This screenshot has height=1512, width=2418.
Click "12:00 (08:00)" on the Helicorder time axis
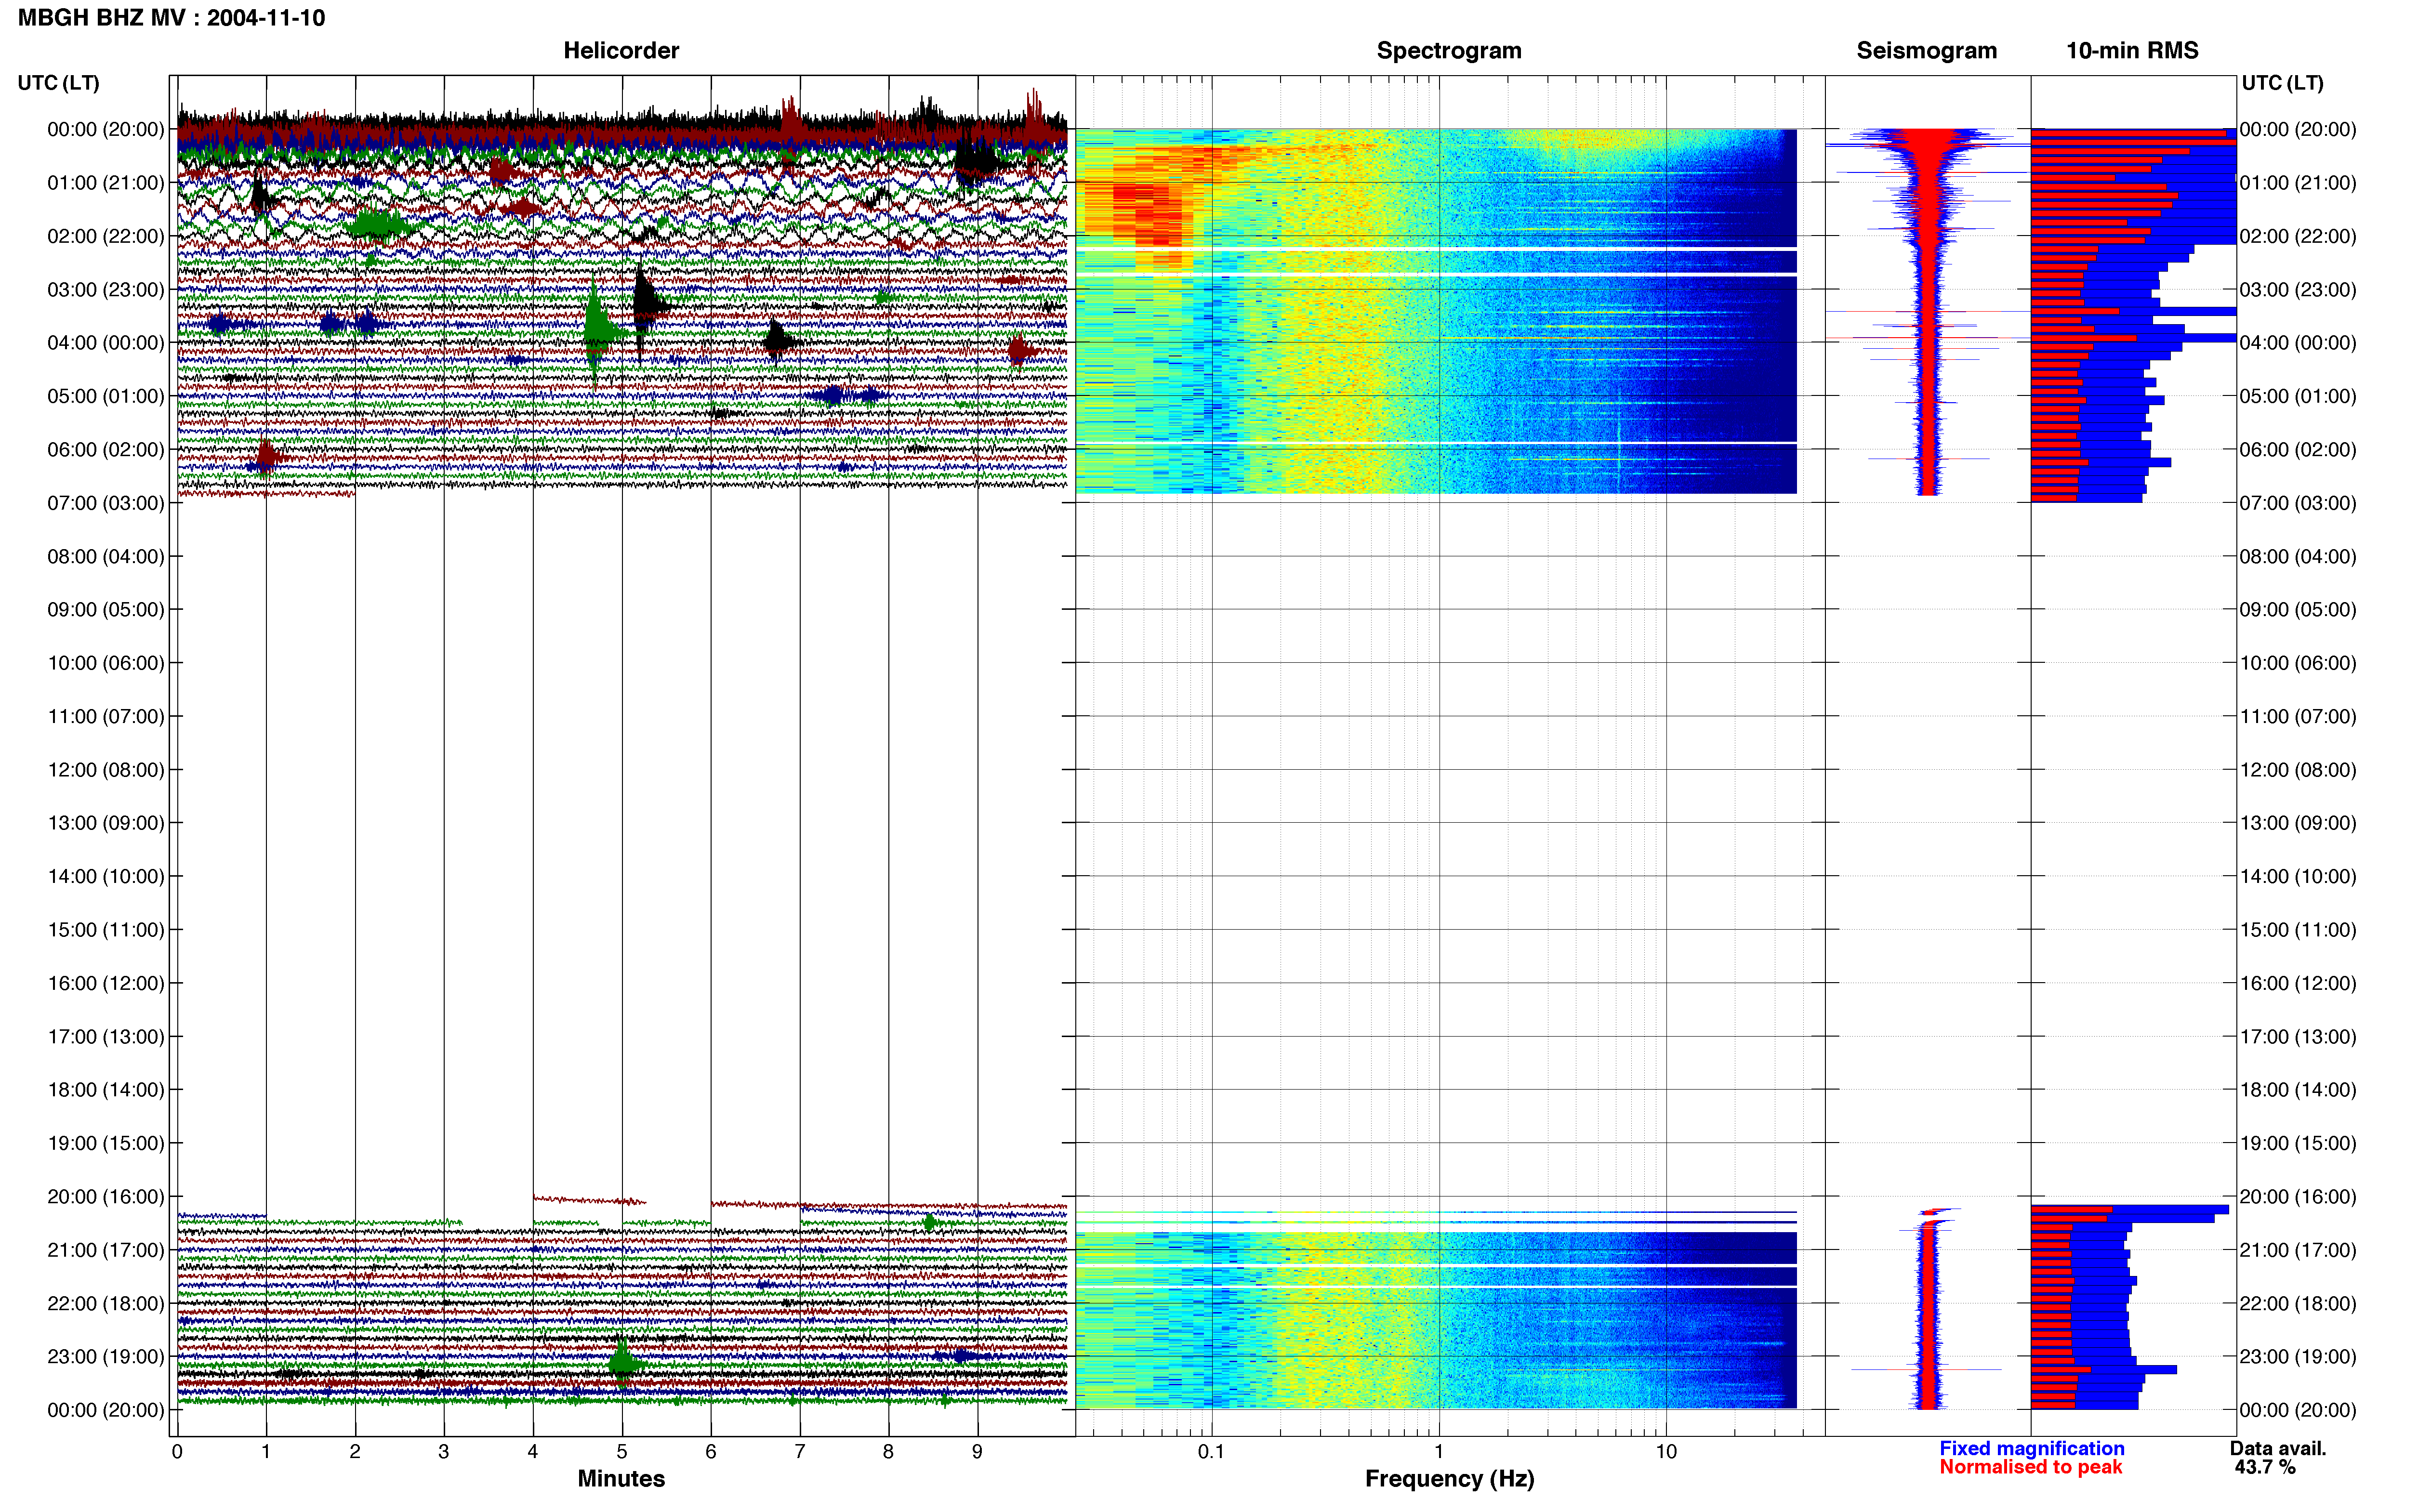coord(105,770)
